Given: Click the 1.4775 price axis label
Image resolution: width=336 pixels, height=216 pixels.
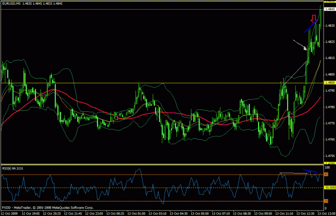Looking at the screenshot, I should point(330,123).
